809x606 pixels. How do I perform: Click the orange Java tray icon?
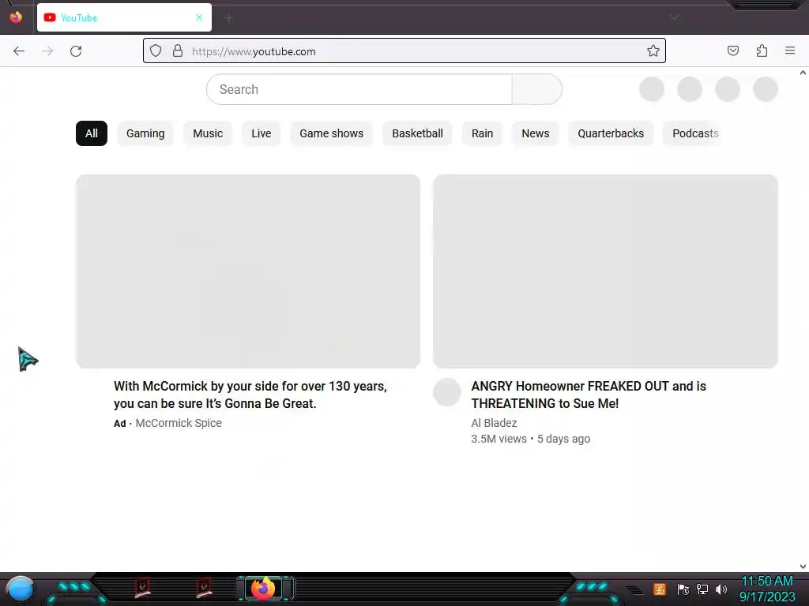click(660, 589)
